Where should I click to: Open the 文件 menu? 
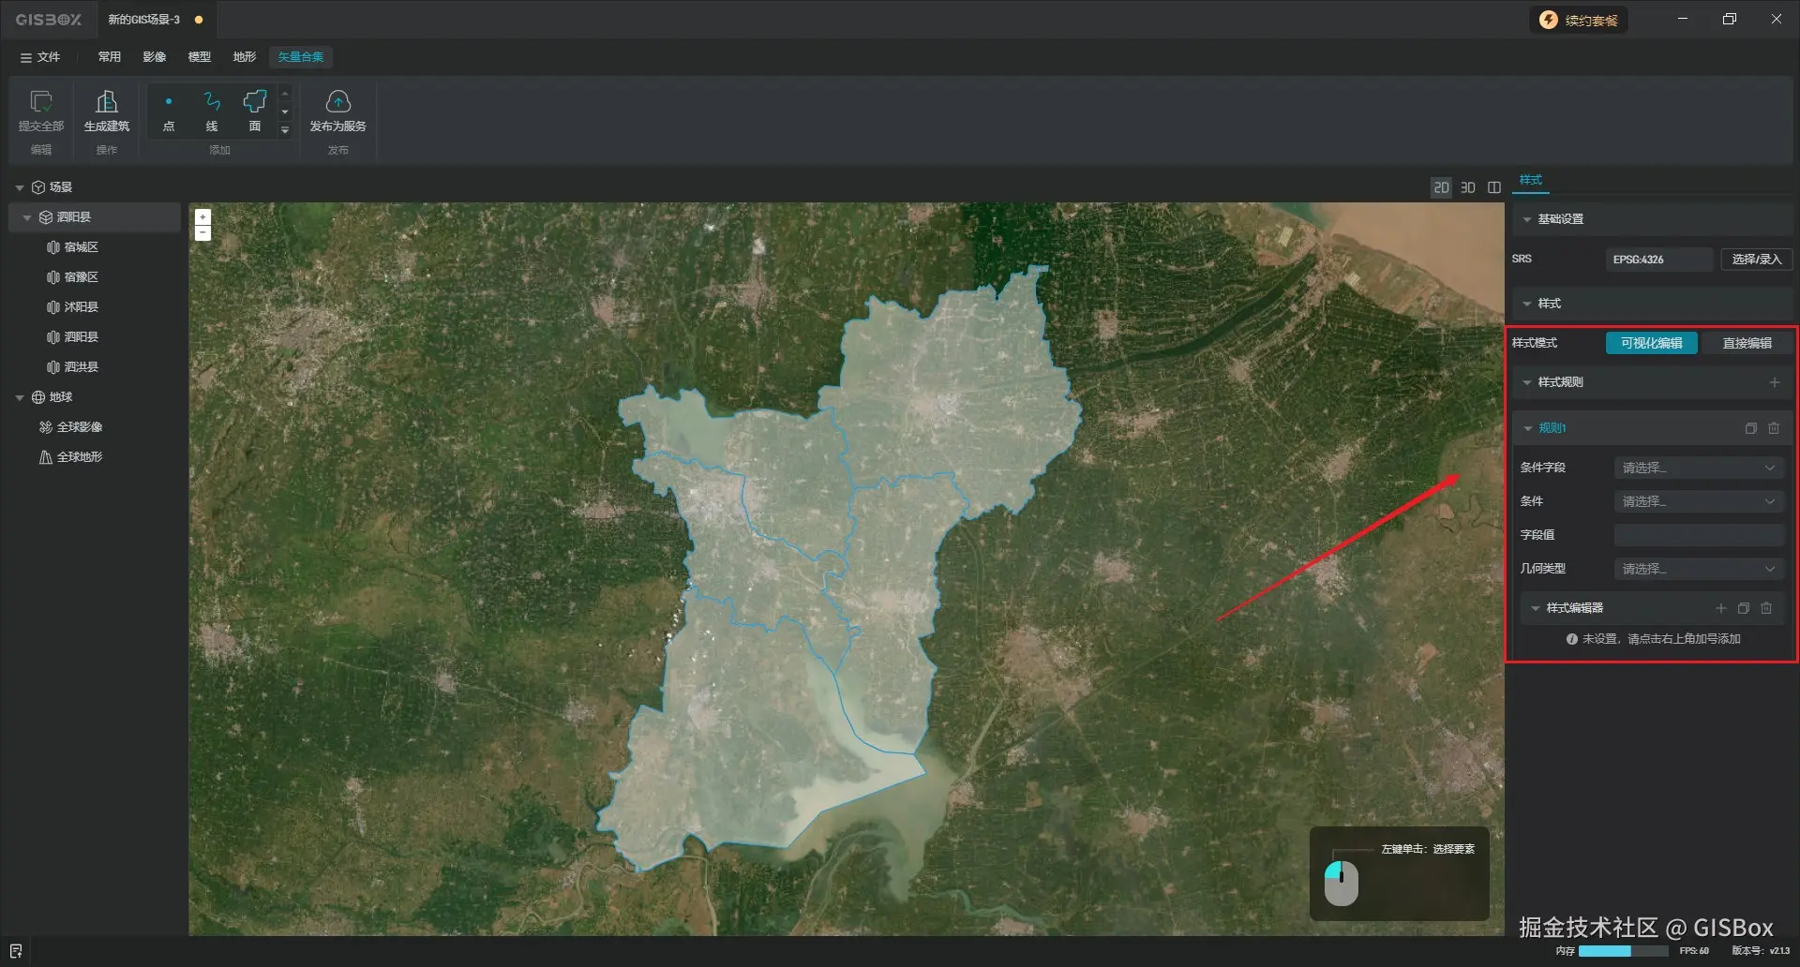(x=40, y=57)
